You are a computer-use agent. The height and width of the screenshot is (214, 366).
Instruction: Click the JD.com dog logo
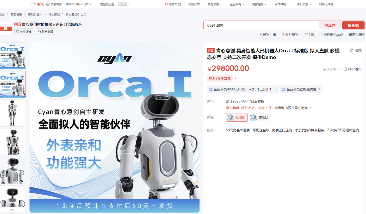point(34,4)
